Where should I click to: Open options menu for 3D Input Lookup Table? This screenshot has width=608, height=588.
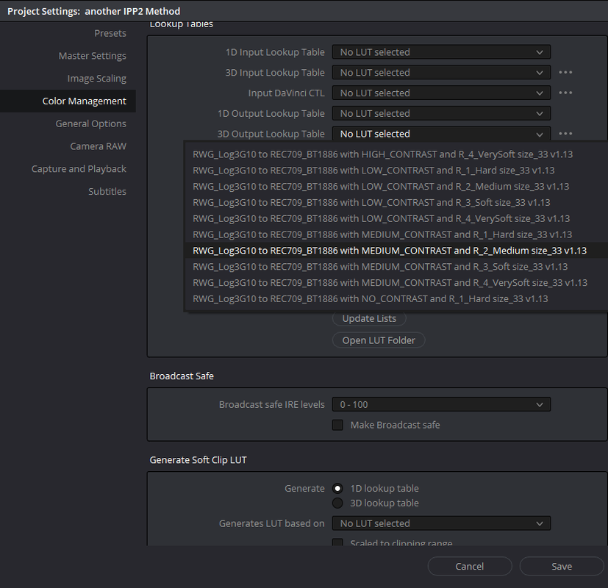(565, 73)
